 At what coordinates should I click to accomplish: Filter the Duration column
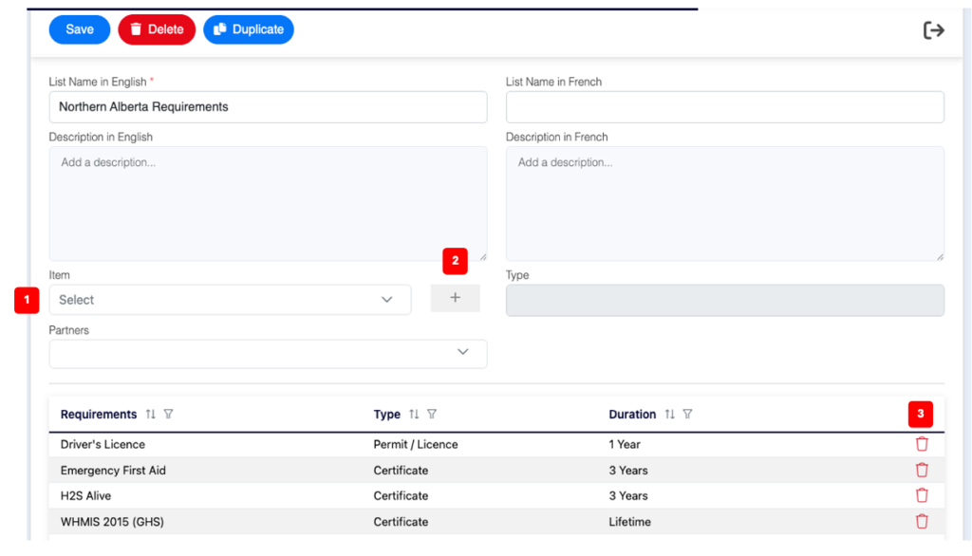[687, 414]
